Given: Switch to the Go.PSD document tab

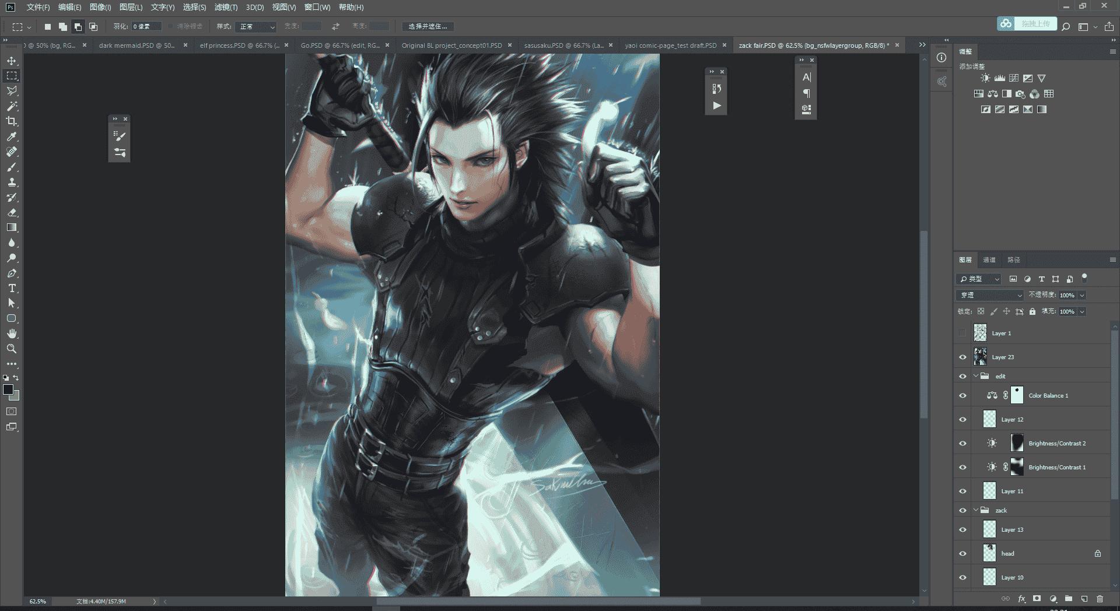Looking at the screenshot, I should (x=339, y=45).
